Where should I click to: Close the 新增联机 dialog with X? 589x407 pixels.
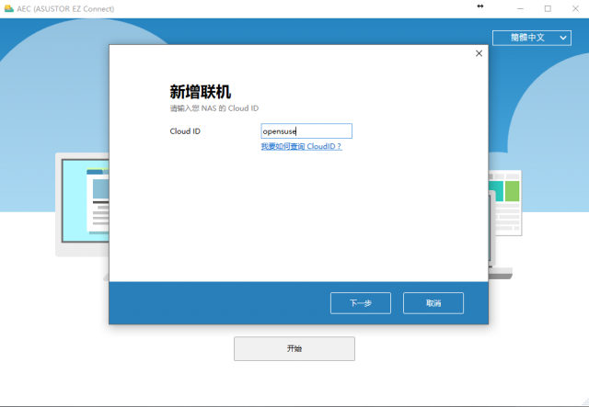(x=479, y=53)
